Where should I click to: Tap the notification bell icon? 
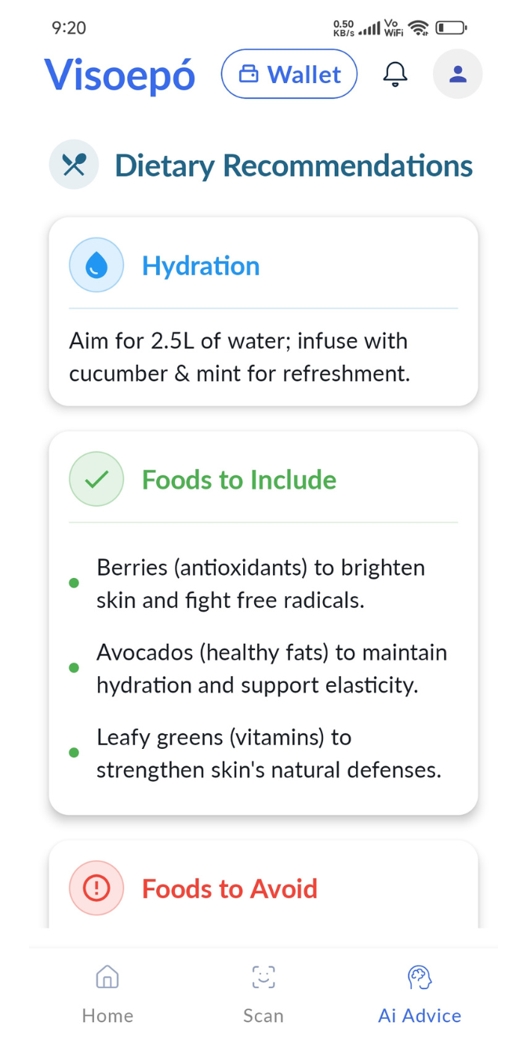pyautogui.click(x=395, y=75)
